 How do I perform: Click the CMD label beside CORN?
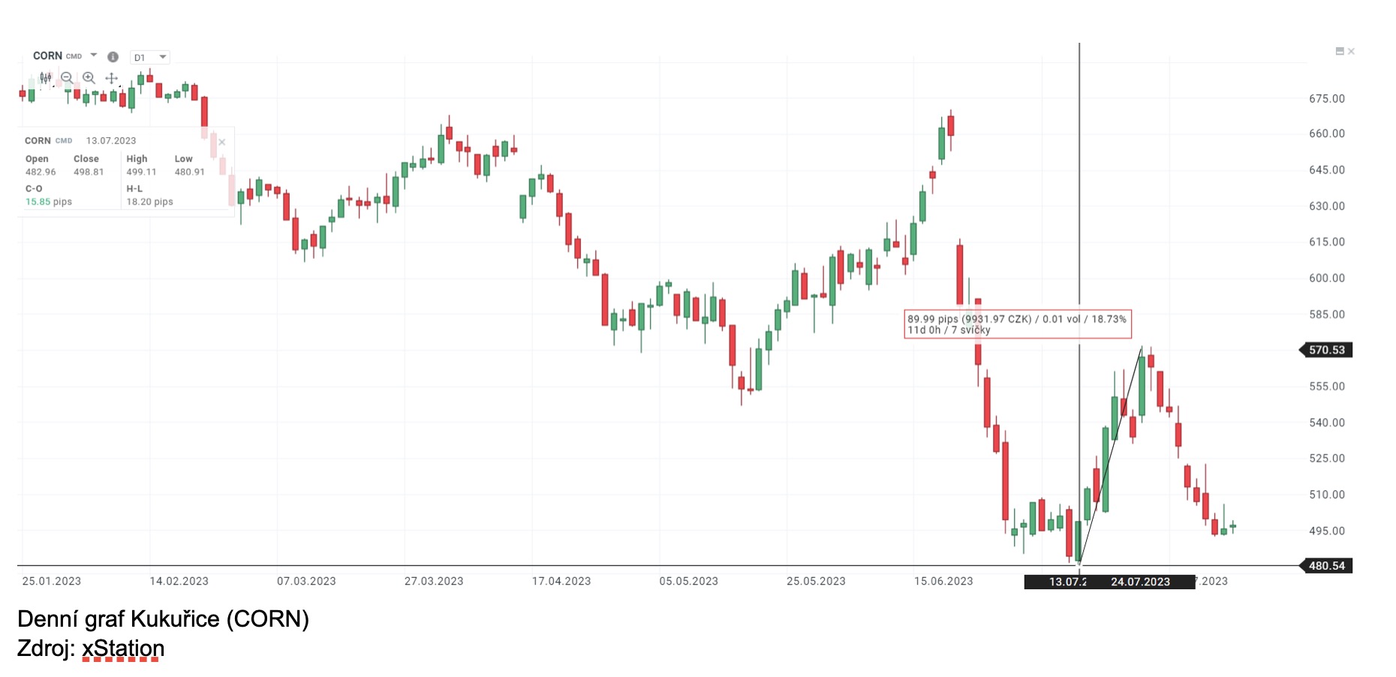tap(74, 56)
